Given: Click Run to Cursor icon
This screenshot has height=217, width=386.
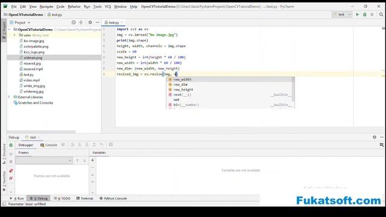Looking at the screenshot, I should [x=101, y=145].
